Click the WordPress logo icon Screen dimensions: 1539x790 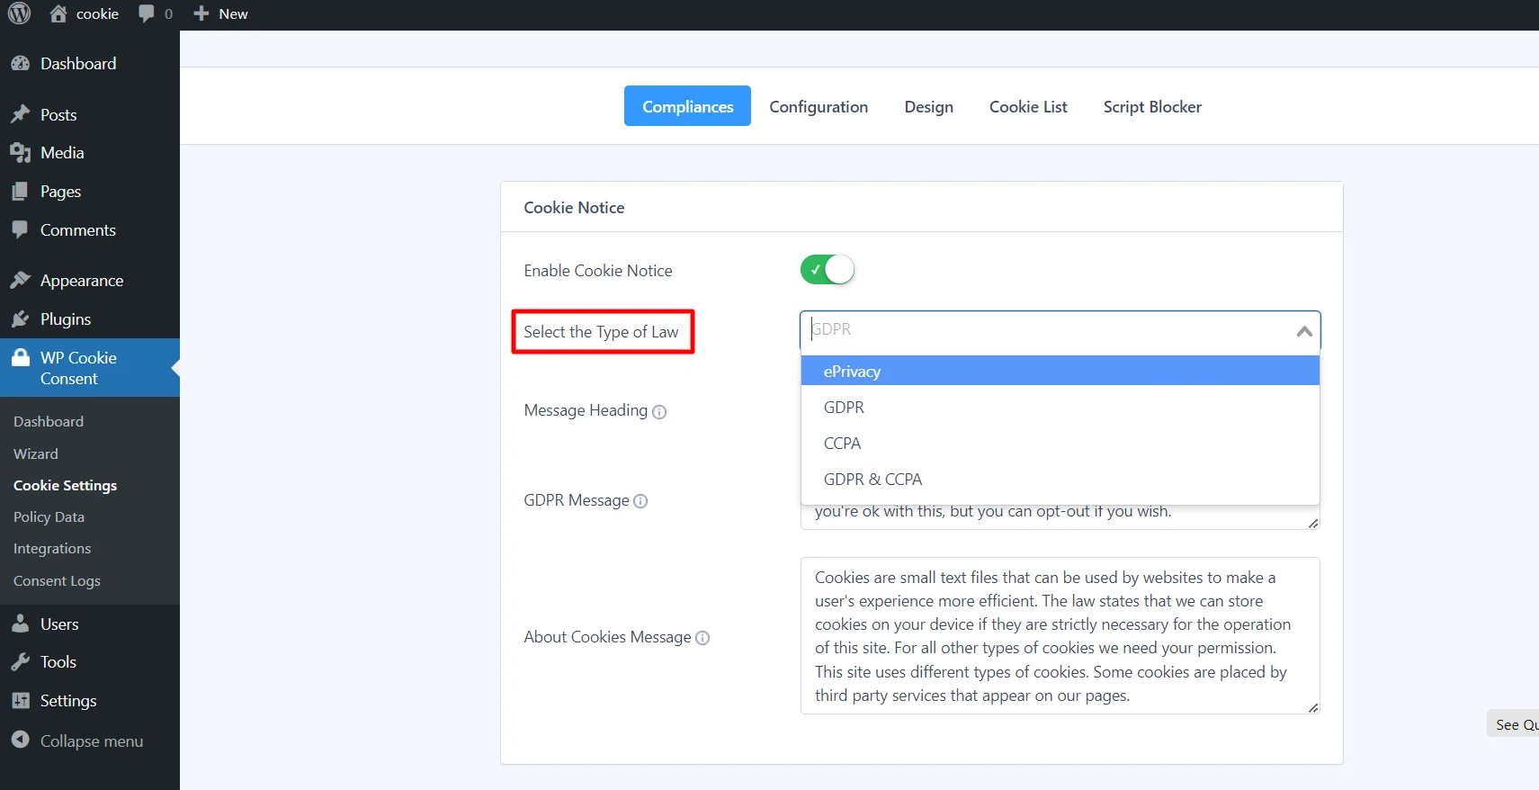[19, 13]
